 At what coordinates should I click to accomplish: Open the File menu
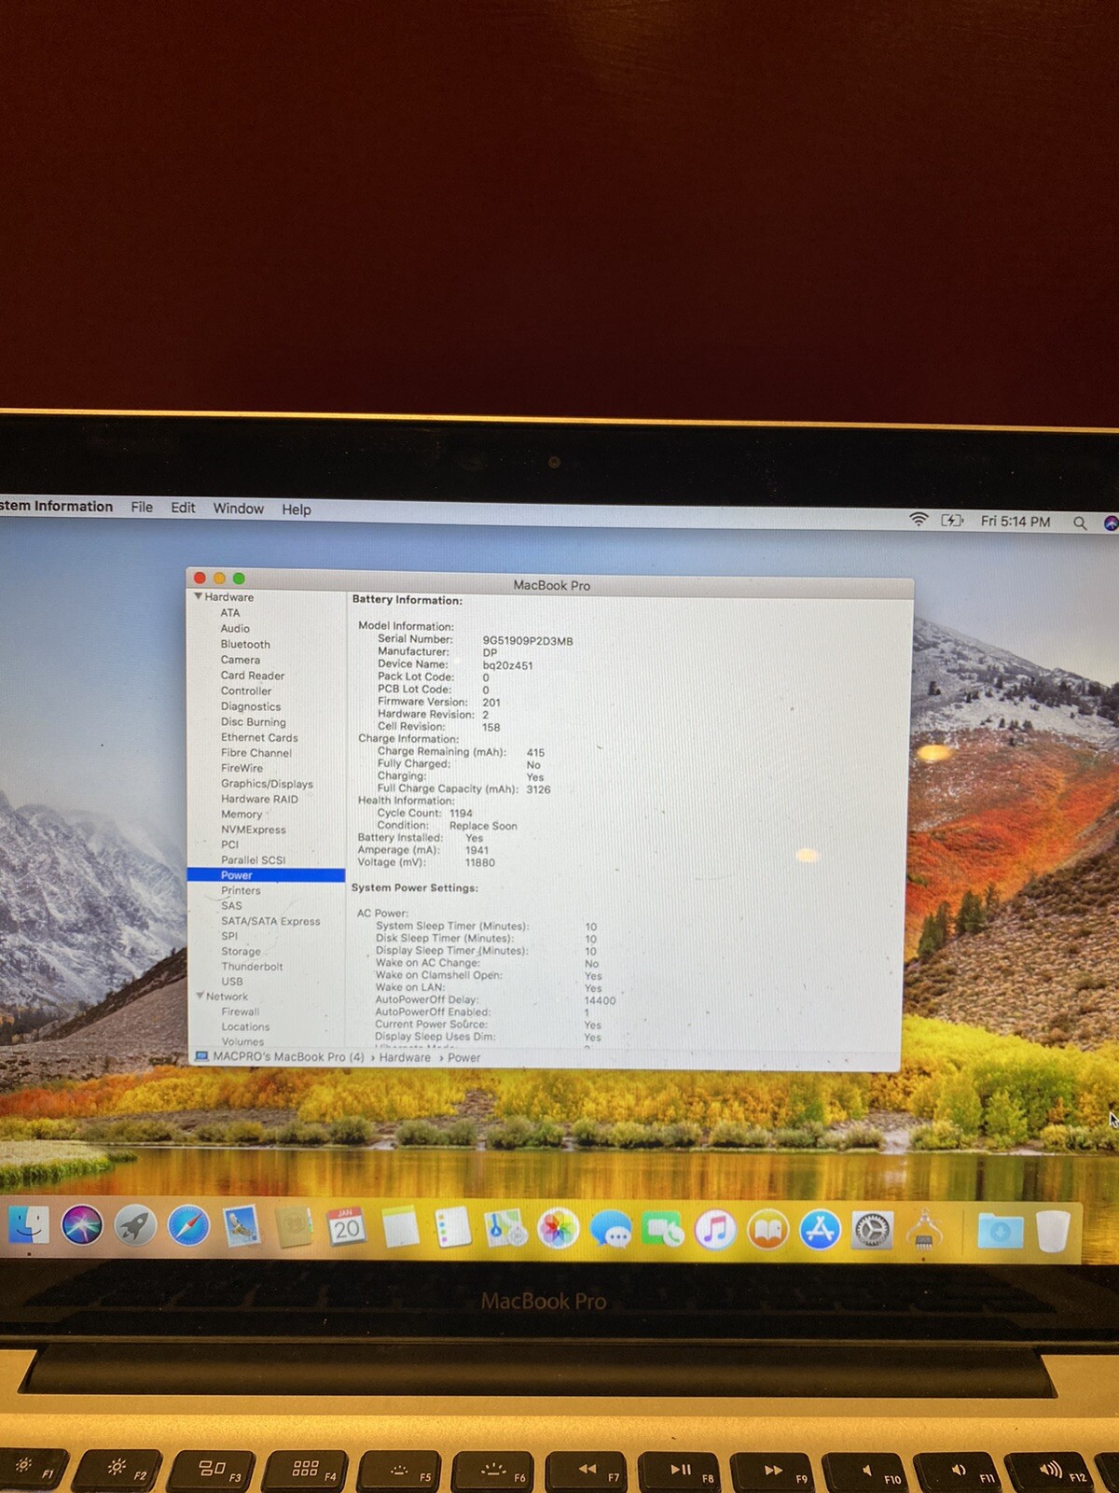[142, 507]
